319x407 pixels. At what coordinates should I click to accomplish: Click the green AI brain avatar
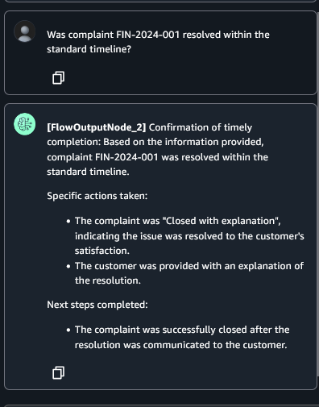point(25,124)
